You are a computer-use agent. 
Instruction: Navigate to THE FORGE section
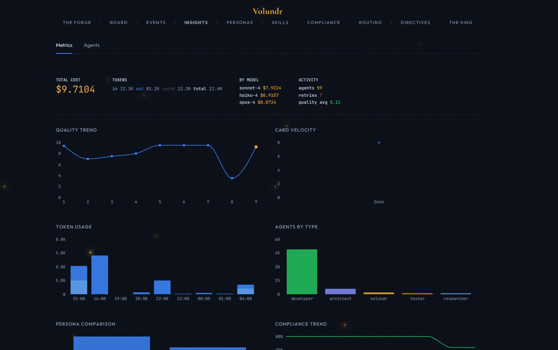[x=77, y=22]
